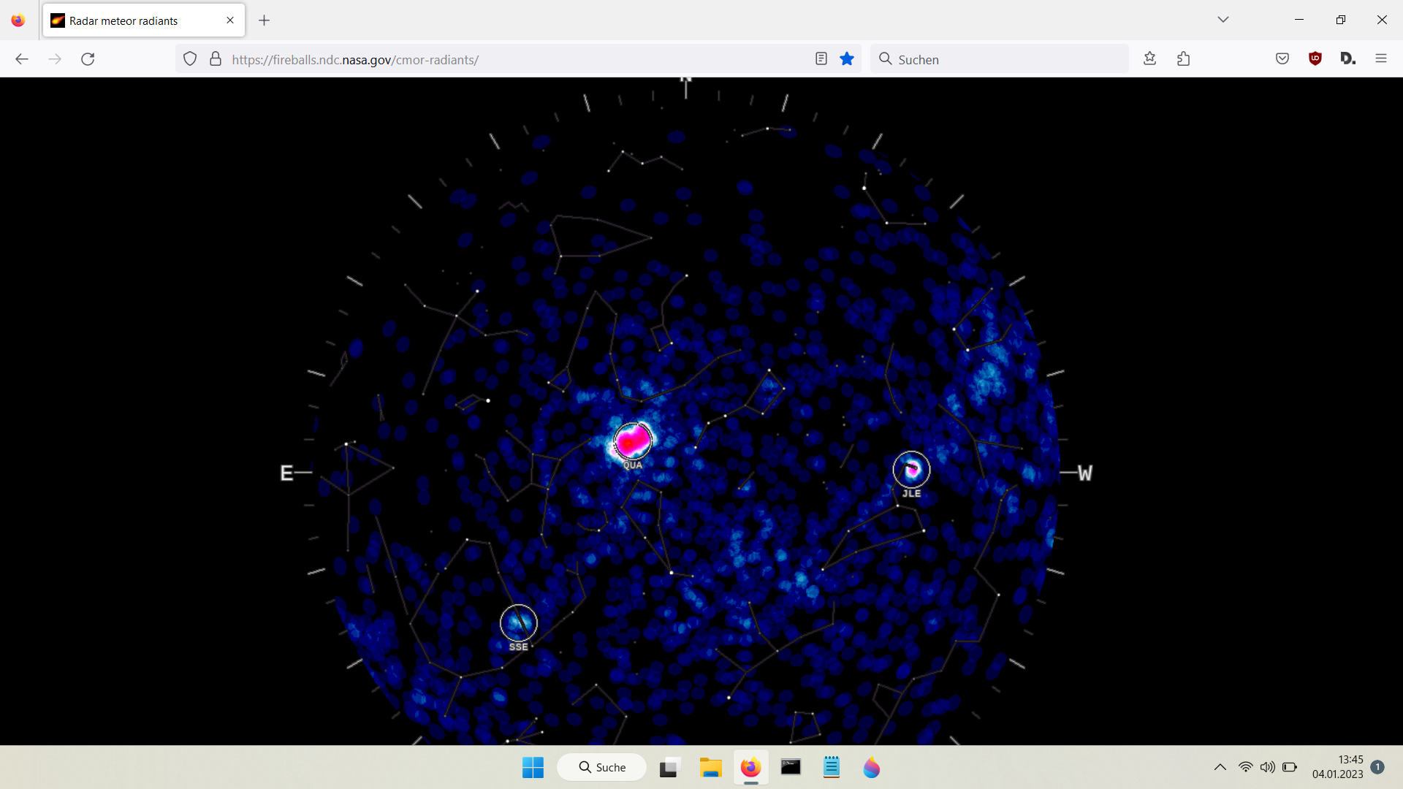Screen dimensions: 1403x789
Task: Open a new browser tab
Action: click(x=265, y=20)
